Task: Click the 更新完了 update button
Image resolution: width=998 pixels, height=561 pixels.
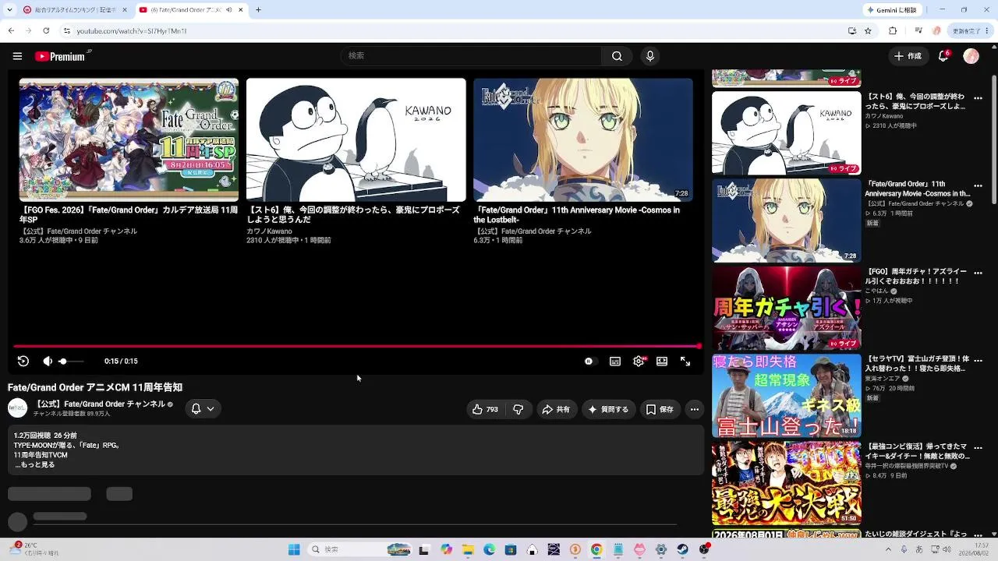Action: [x=971, y=31]
